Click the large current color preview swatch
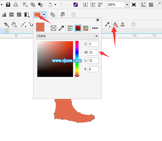 point(40,27)
